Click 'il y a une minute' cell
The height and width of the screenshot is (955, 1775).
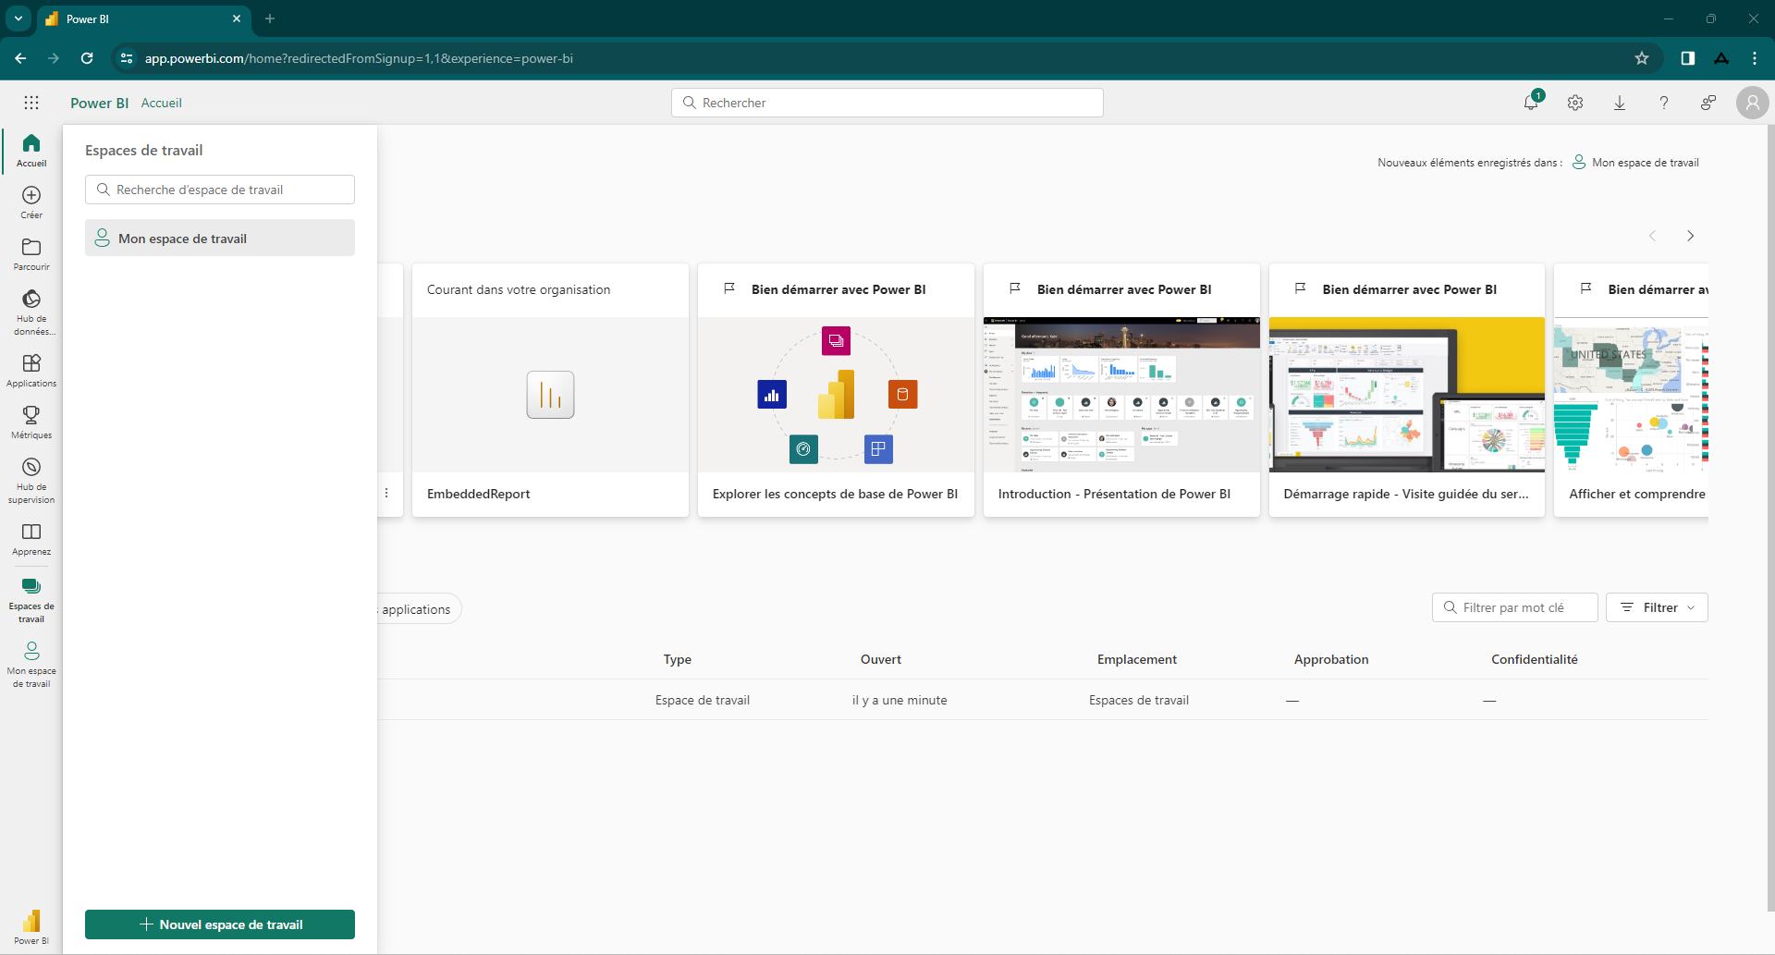pos(900,700)
